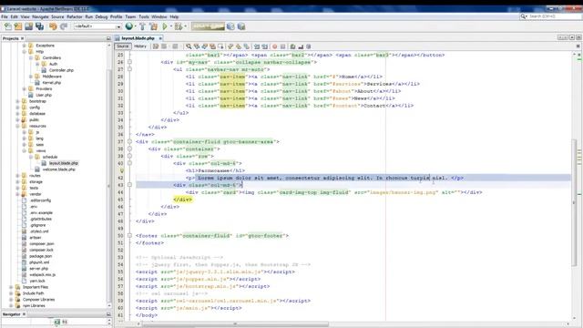Select webpack.mix.js in project tree
Viewport: 583px width, 328px height.
point(43,274)
